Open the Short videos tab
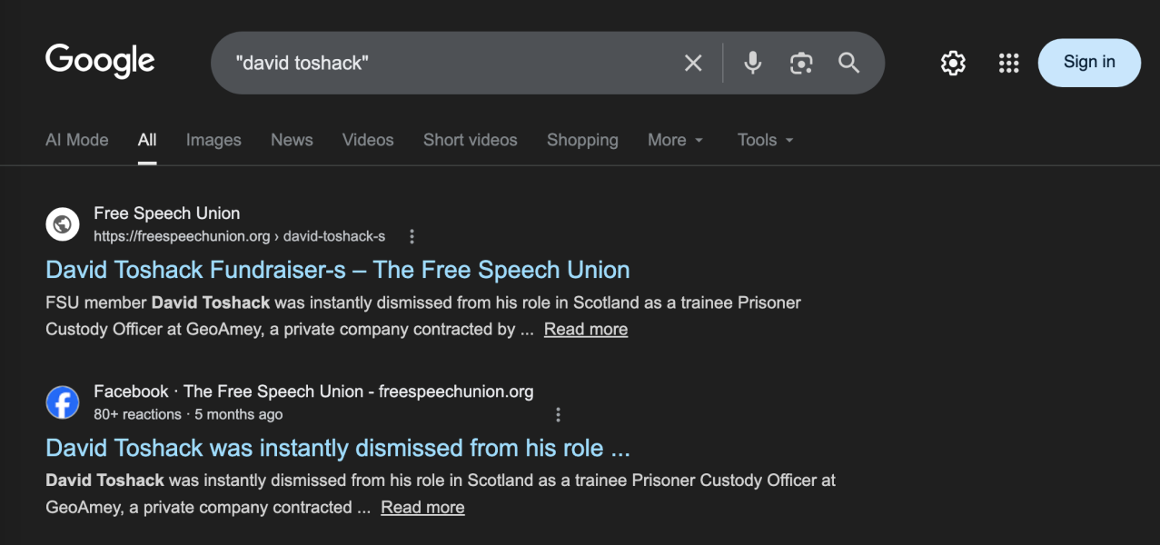Viewport: 1160px width, 545px height. tap(470, 140)
